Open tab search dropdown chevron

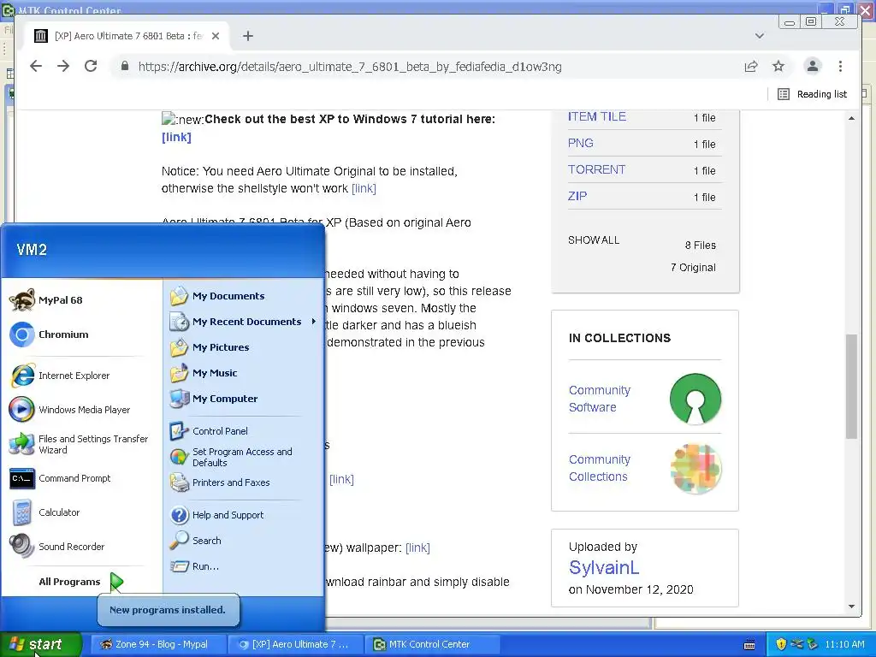[760, 36]
